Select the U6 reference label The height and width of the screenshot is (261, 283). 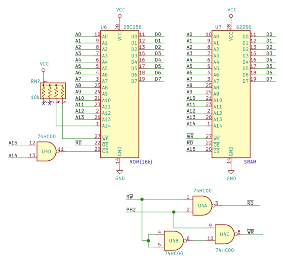point(104,27)
